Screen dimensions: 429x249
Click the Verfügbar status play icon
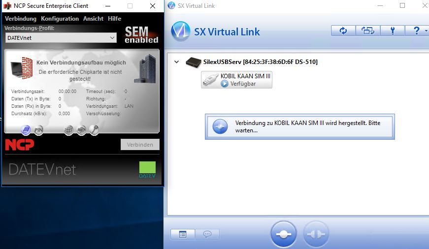point(224,84)
